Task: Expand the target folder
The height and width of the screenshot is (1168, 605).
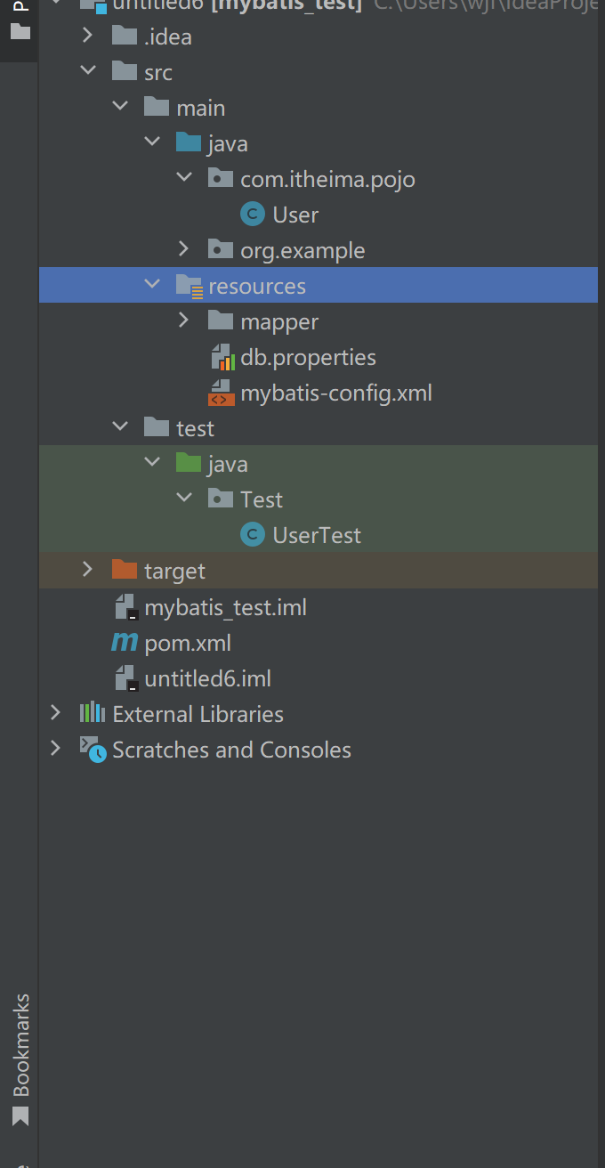Action: click(x=87, y=571)
